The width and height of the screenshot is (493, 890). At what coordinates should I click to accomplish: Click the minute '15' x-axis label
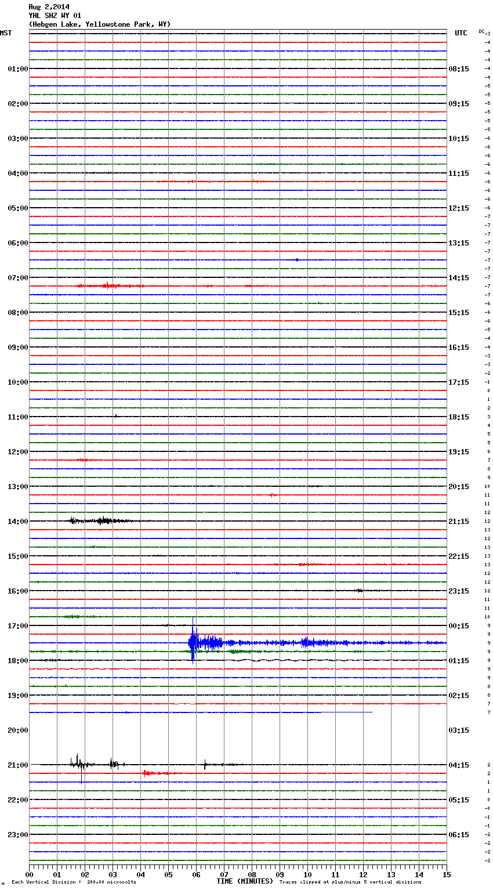coord(447,874)
